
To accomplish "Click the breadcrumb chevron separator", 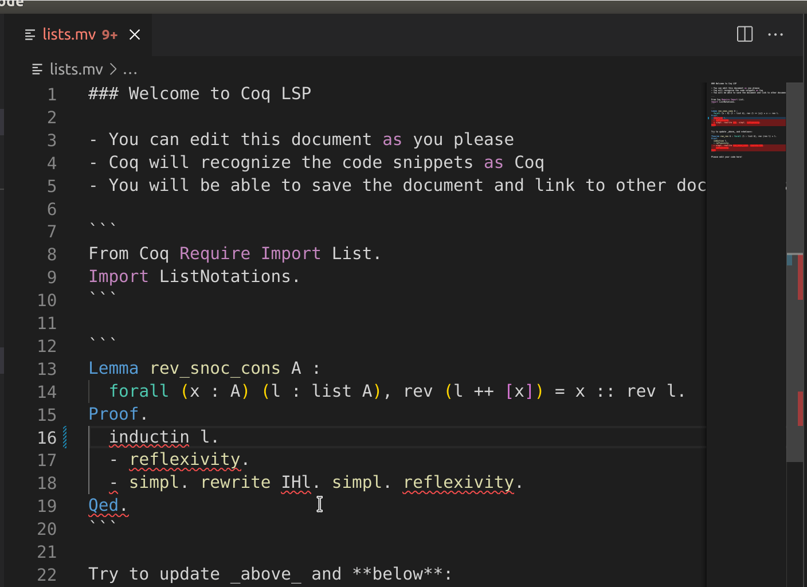I will click(x=113, y=69).
